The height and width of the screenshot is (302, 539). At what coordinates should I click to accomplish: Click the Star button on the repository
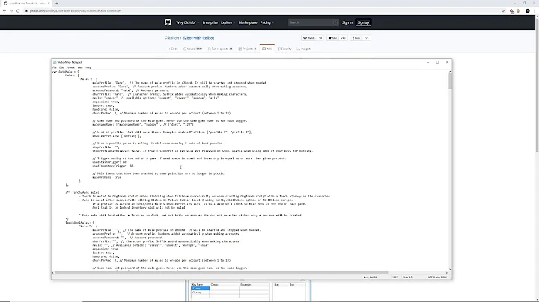pos(332,38)
